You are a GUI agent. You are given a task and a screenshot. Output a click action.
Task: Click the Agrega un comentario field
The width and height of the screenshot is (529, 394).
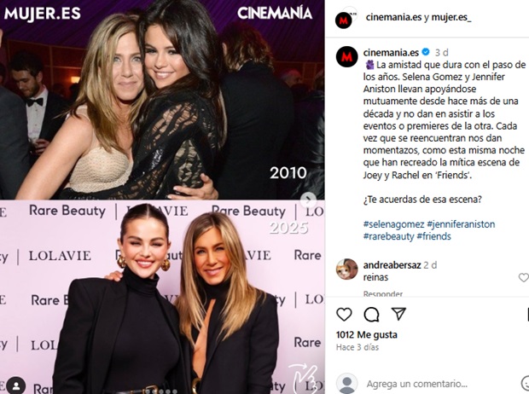(417, 384)
